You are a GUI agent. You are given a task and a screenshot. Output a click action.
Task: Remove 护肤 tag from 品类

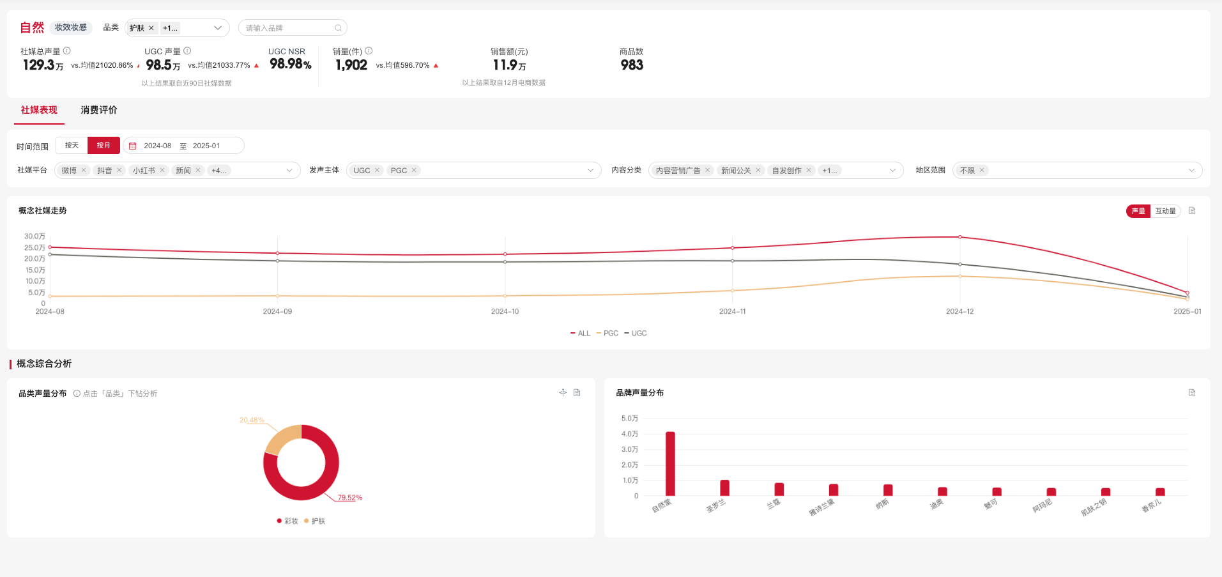tap(151, 28)
